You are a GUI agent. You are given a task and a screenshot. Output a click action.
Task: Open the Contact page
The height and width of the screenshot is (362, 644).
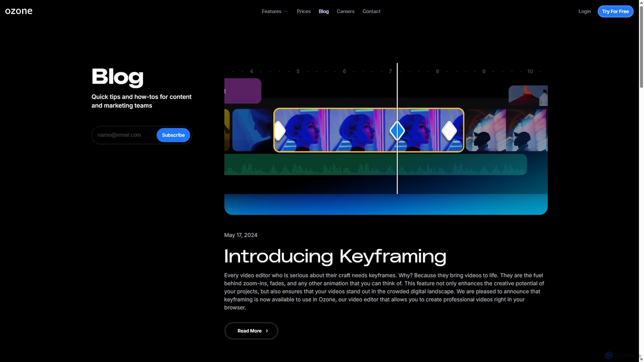pyautogui.click(x=371, y=11)
